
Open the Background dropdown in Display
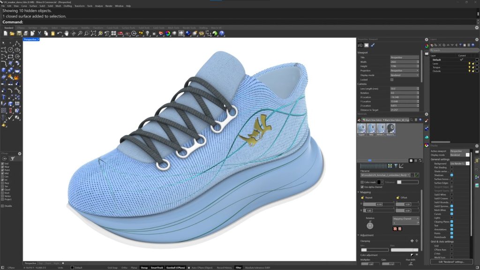pos(459,164)
